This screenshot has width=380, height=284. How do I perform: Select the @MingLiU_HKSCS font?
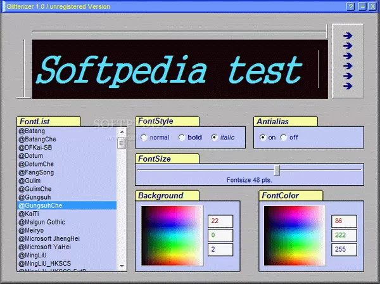coord(67,263)
